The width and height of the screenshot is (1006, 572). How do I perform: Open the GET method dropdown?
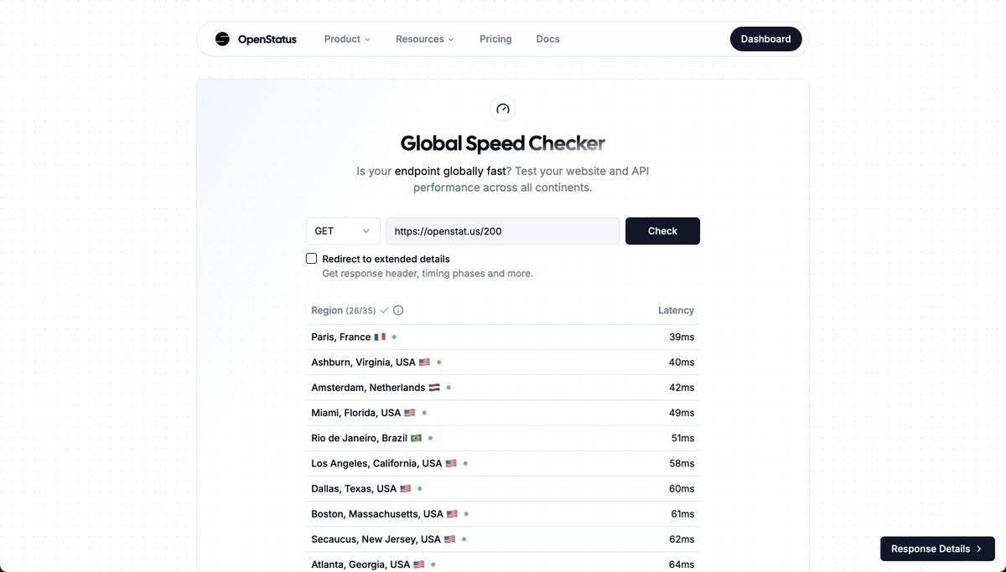point(343,231)
